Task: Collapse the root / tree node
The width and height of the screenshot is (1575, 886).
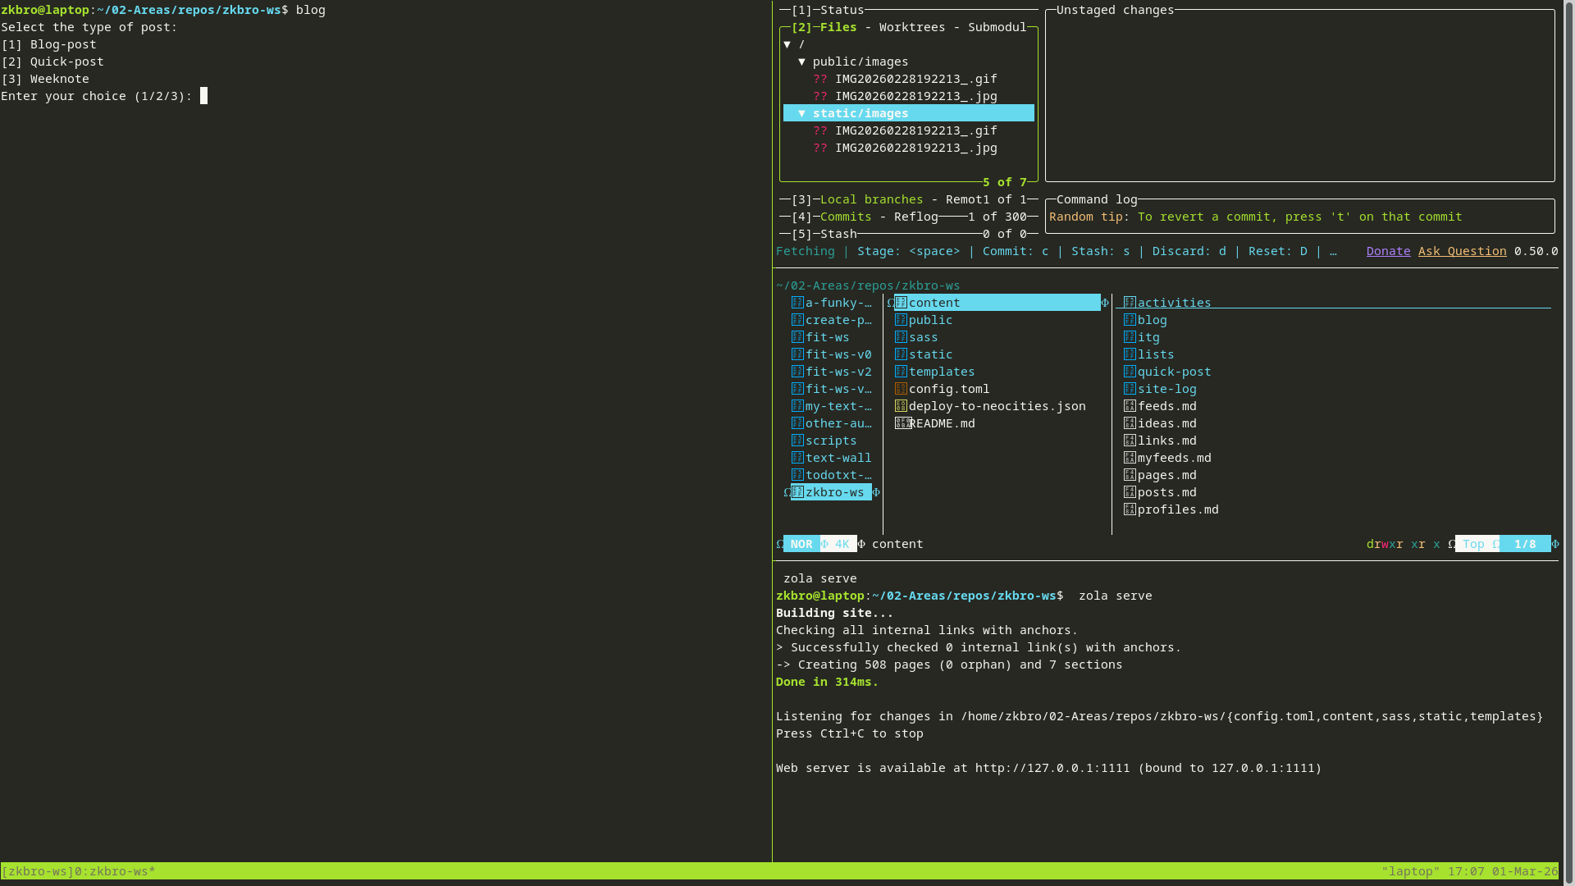Action: pyautogui.click(x=787, y=44)
